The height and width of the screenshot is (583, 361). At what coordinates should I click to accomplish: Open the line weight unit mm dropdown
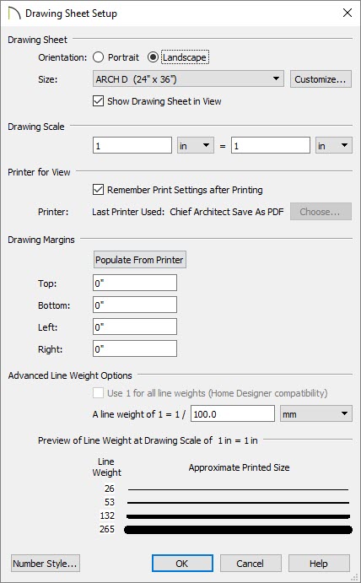tap(315, 413)
